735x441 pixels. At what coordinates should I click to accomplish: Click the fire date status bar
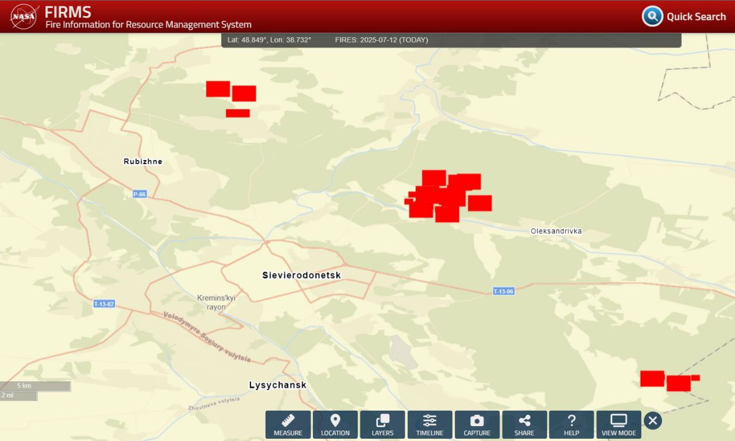coord(381,40)
